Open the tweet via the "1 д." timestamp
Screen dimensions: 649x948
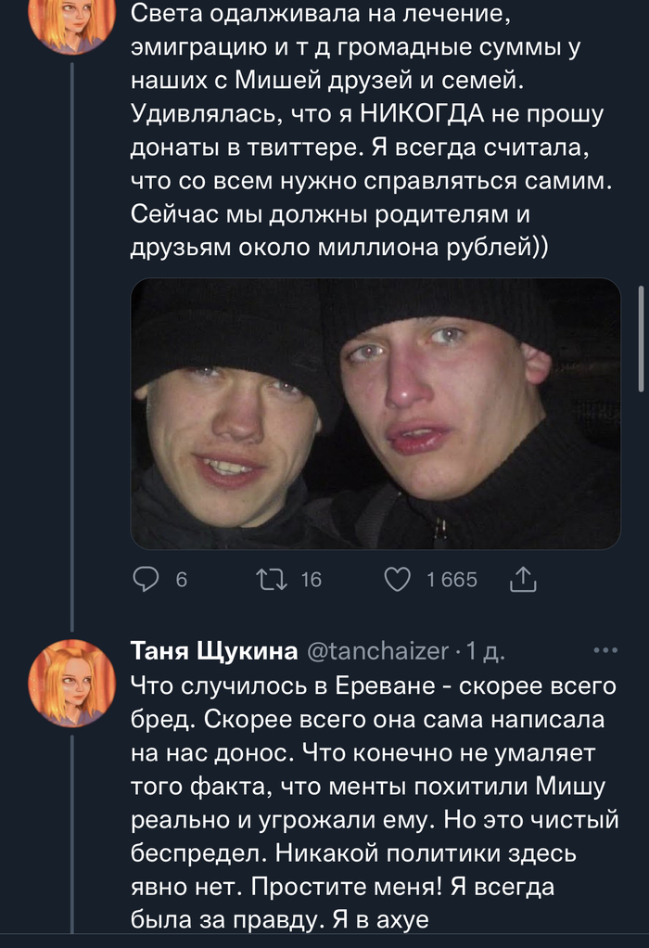[486, 651]
